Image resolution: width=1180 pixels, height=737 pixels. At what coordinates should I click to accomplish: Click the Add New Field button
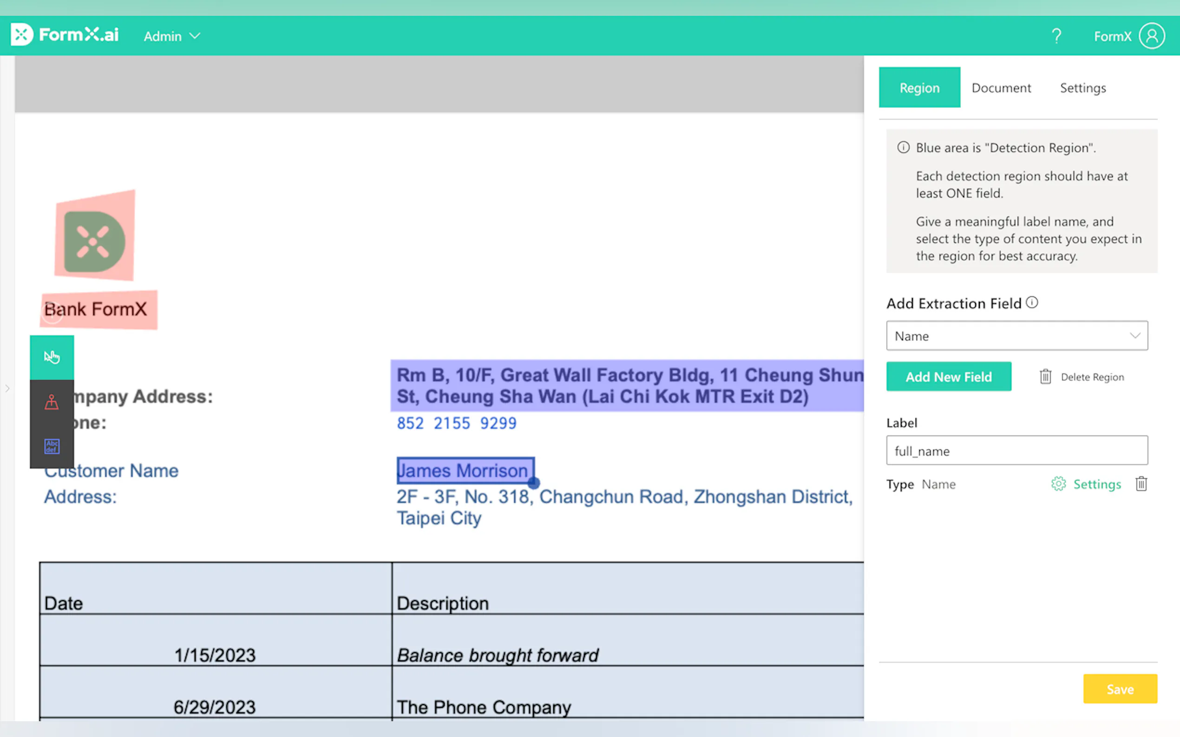pyautogui.click(x=948, y=376)
